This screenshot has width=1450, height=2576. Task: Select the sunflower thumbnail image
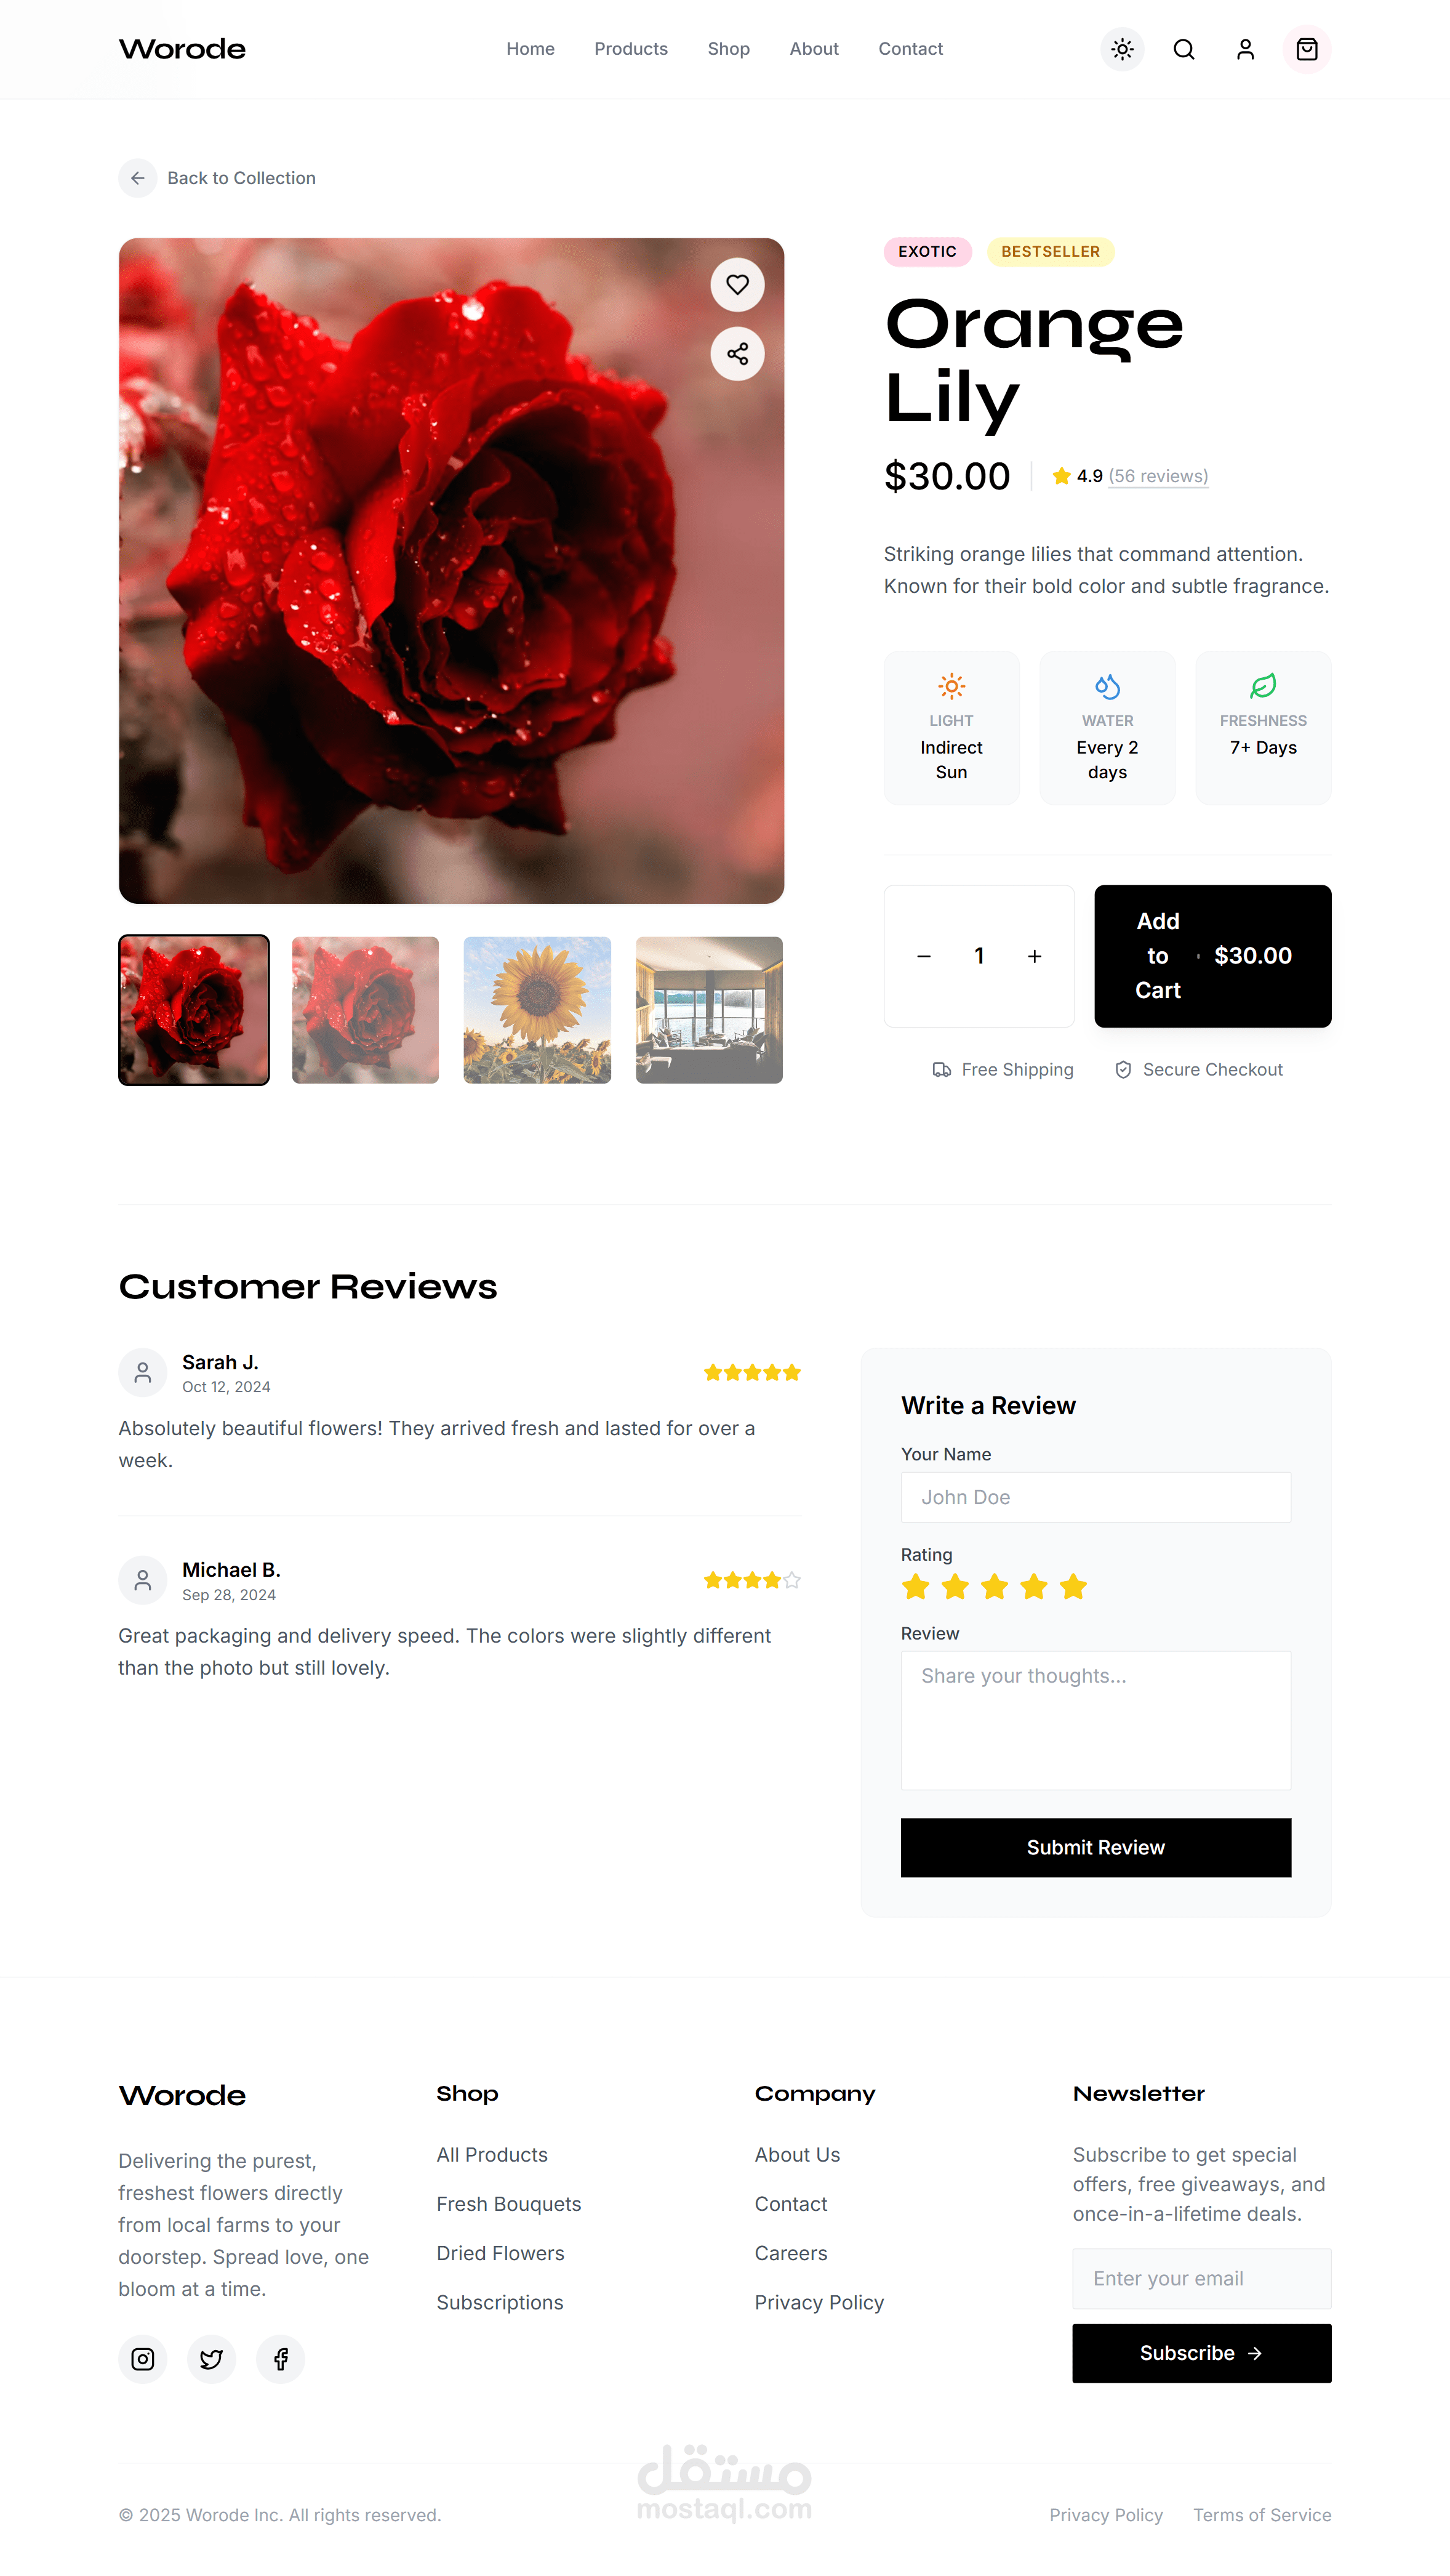(x=538, y=1010)
